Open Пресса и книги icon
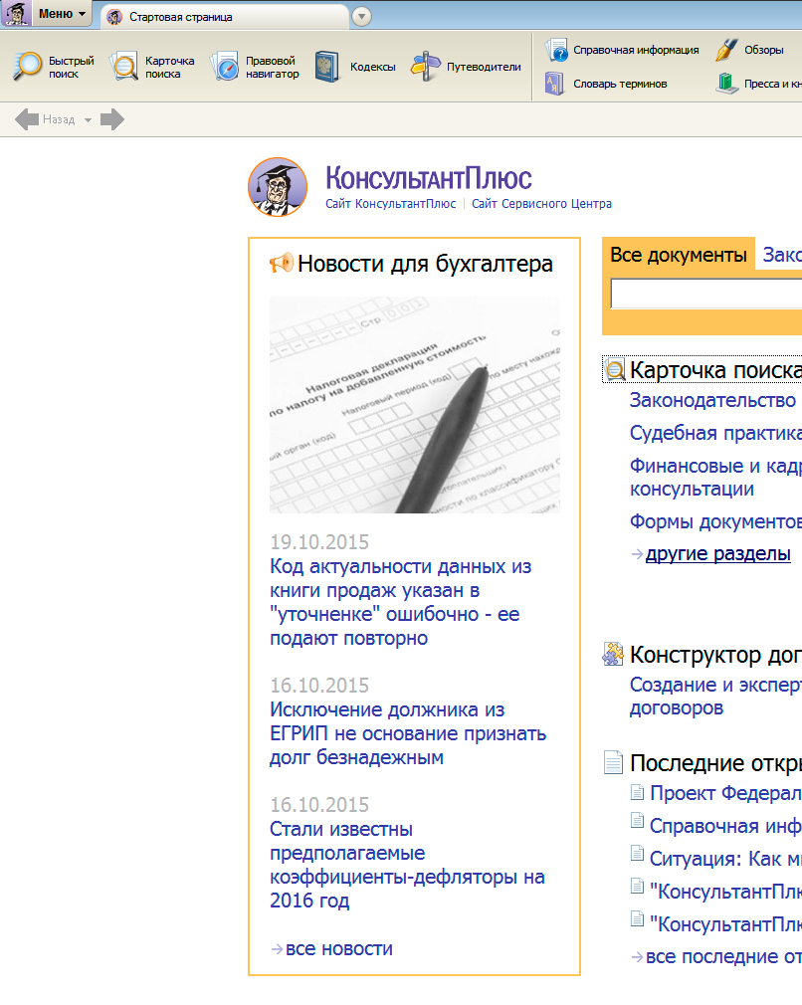 pos(727,84)
